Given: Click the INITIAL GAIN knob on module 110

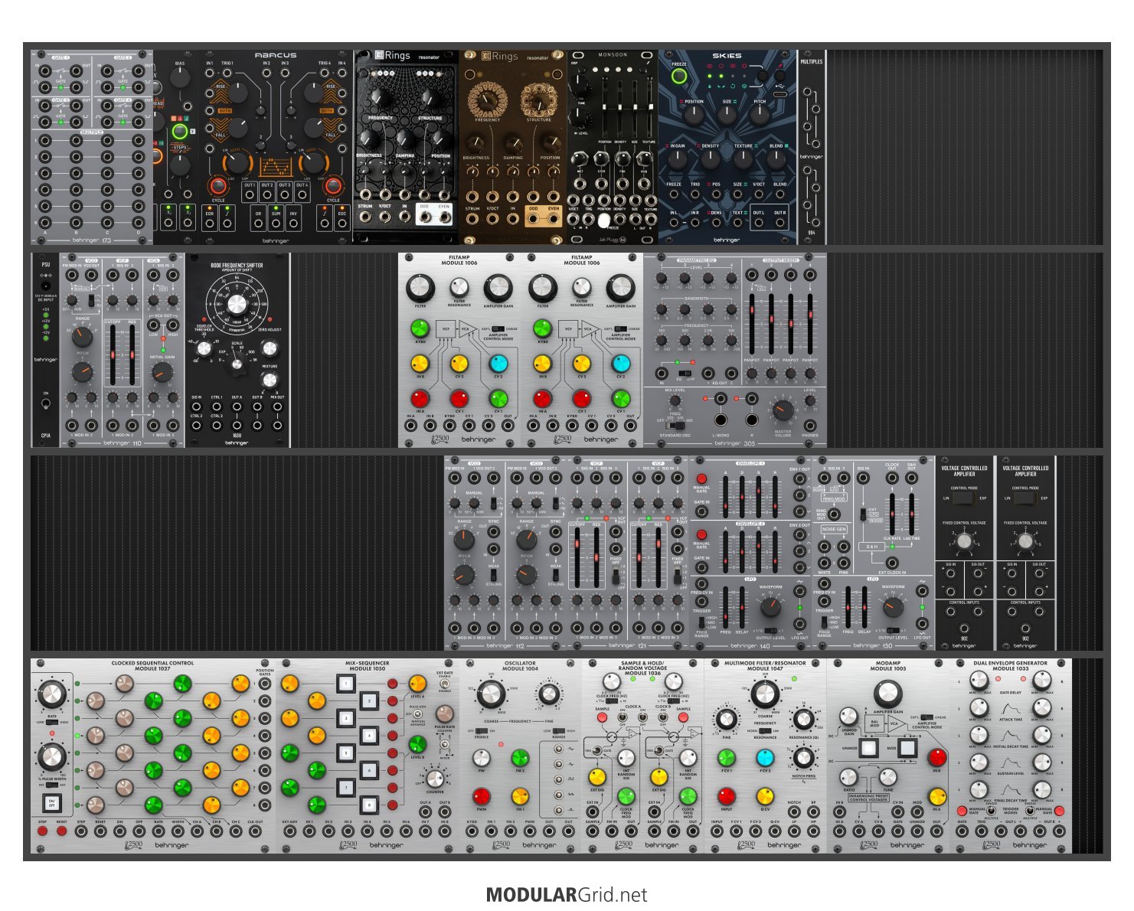Looking at the screenshot, I should coord(162,372).
